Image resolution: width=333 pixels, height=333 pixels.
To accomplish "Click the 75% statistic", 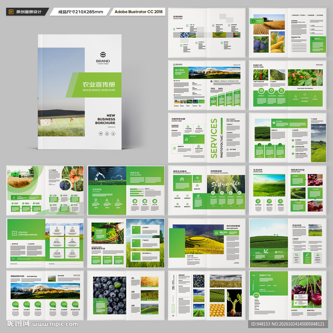I will tap(213, 88).
